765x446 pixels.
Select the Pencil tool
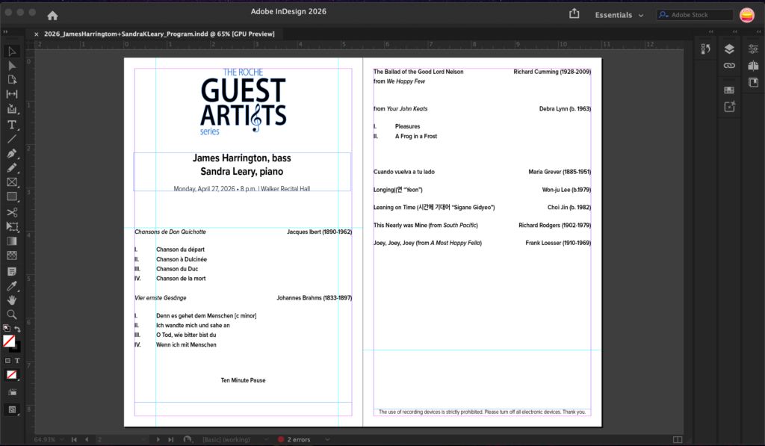click(12, 168)
